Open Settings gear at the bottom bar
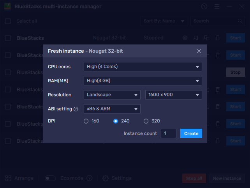This screenshot has width=250, height=188. point(106,178)
